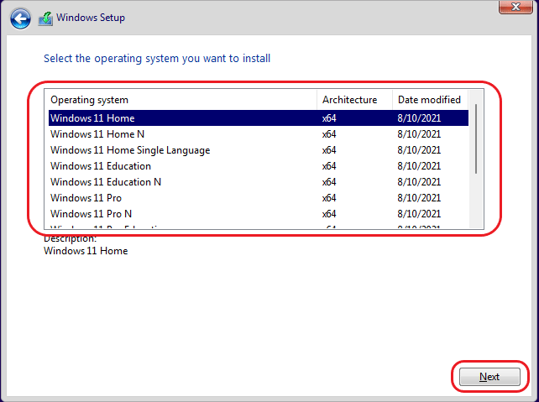This screenshot has height=402, width=539.
Task: Select Windows 11 Home Single Language
Action: [259, 149]
